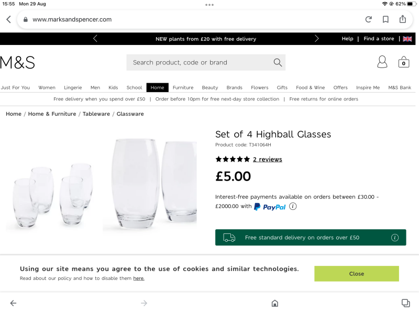Click the search magnifier icon
This screenshot has height=314, width=419.
278,62
